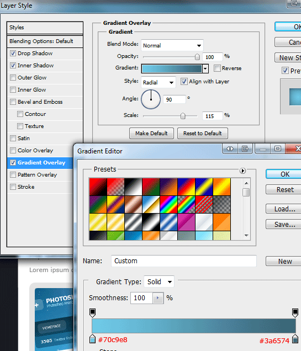Viewport: 301px width, 351px height.
Task: Select the yellow gold striped preset in third row
Action: 98,222
